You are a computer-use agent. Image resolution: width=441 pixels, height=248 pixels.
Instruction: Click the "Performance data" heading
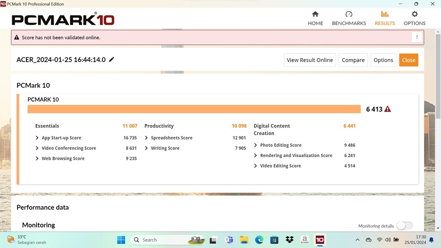point(43,207)
